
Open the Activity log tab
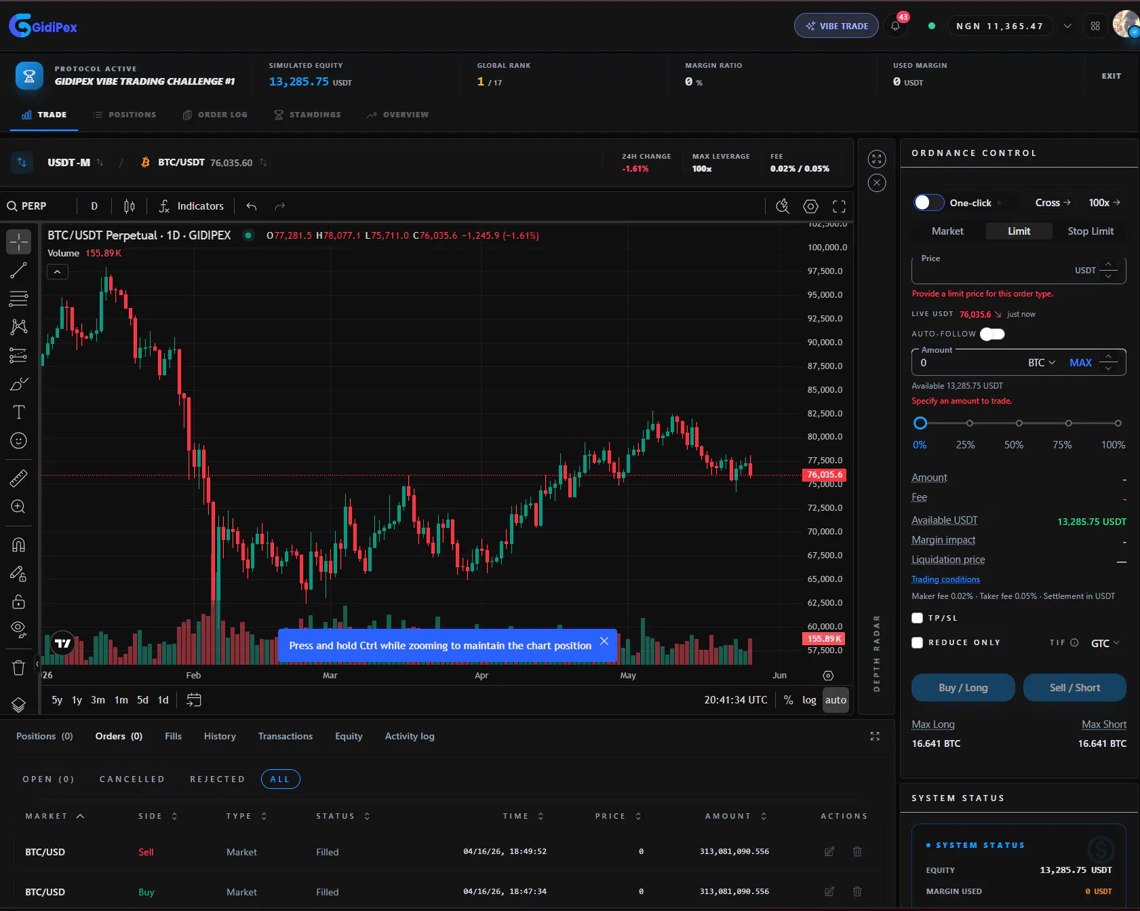410,736
